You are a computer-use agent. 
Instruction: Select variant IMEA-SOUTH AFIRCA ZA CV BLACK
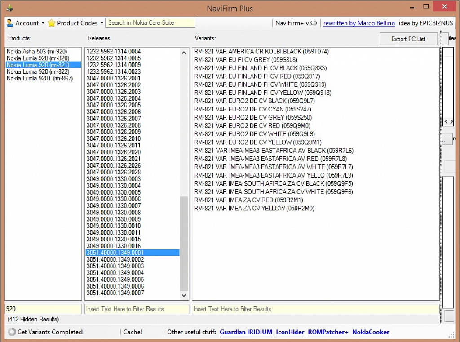tap(316, 183)
